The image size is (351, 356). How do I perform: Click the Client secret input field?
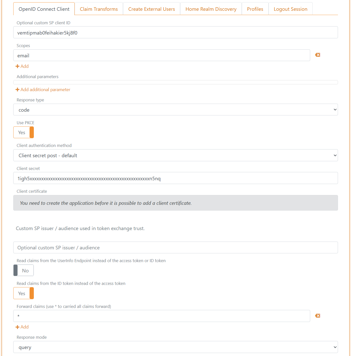pos(175,178)
